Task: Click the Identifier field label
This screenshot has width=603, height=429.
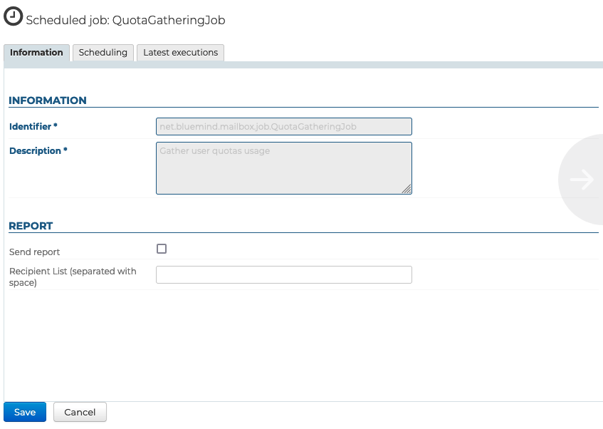Action: (33, 127)
